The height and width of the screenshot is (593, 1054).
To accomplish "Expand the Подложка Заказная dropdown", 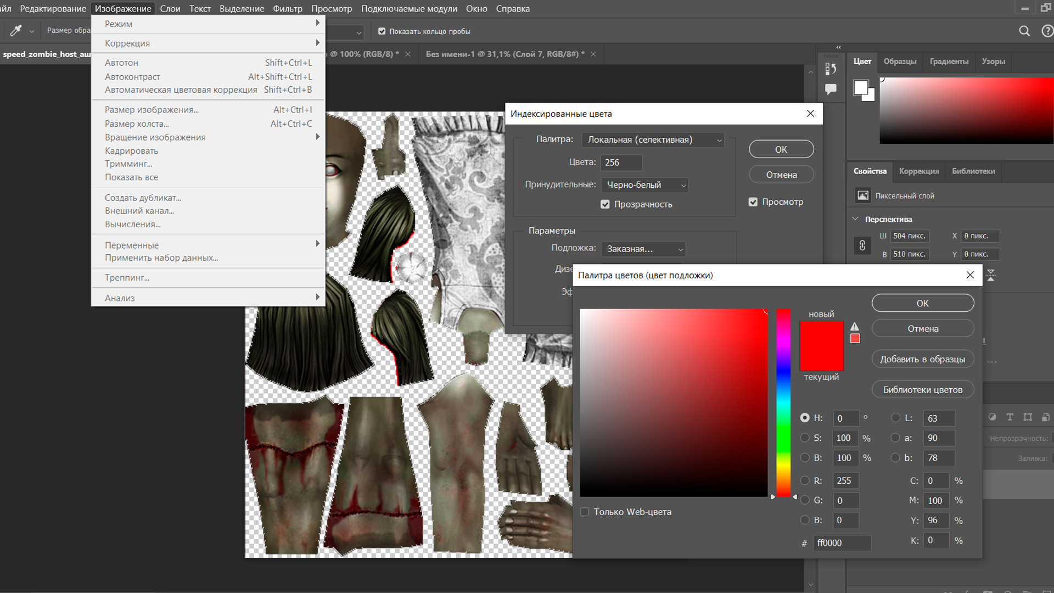I will pyautogui.click(x=643, y=249).
